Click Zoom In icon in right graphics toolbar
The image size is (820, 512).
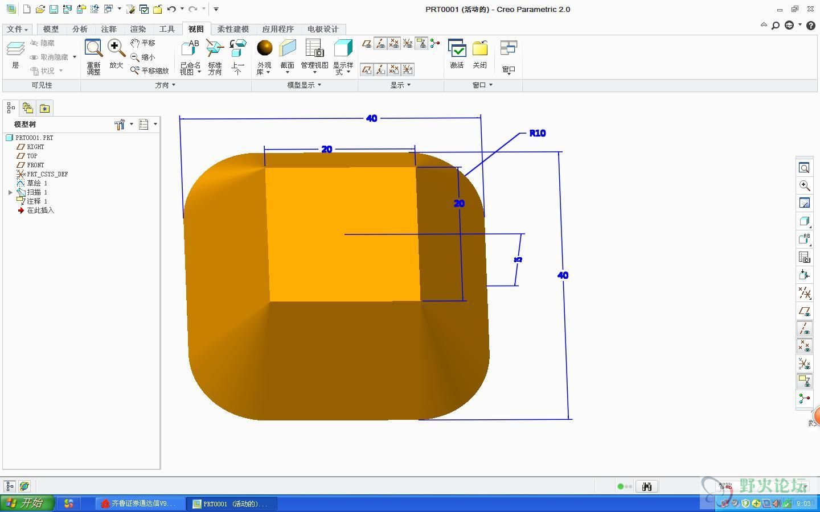(804, 185)
